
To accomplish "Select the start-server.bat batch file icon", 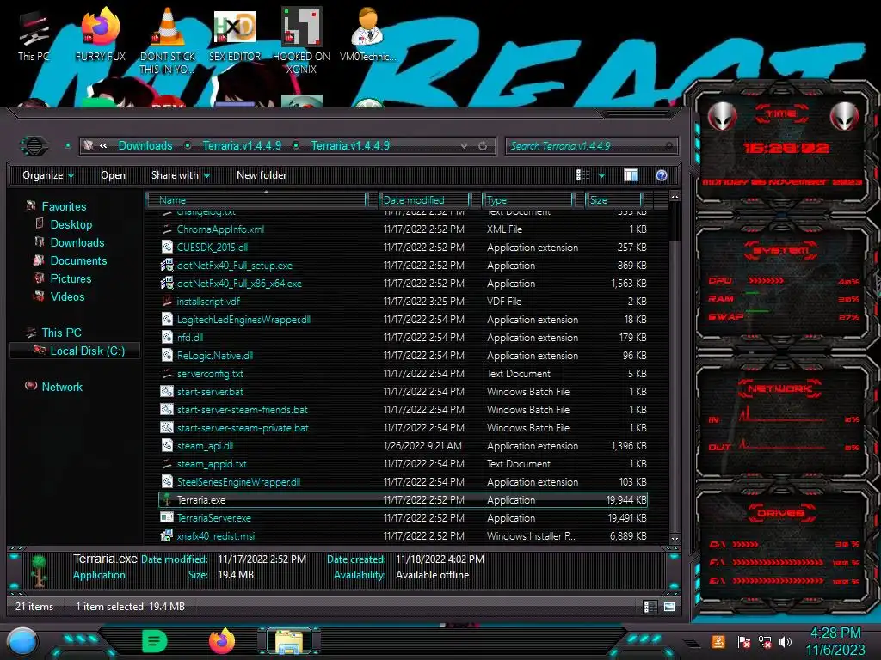I will tap(167, 391).
